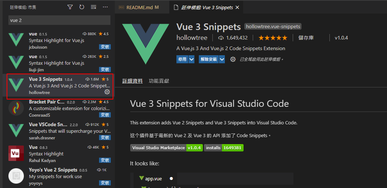The height and width of the screenshot is (188, 387).
Task: Click Visual Studio Marketplace v1.0.4 badge
Action: click(x=166, y=148)
